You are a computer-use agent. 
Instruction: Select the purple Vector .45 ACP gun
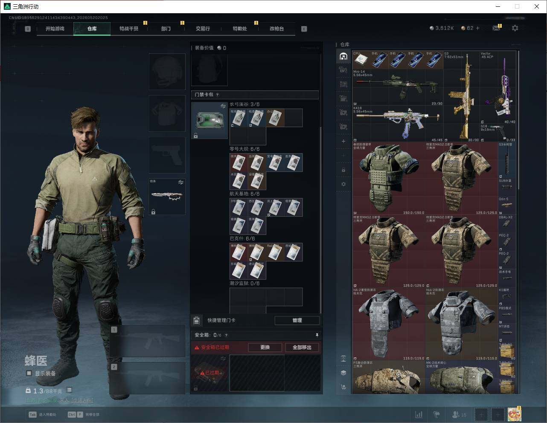[x=498, y=88]
